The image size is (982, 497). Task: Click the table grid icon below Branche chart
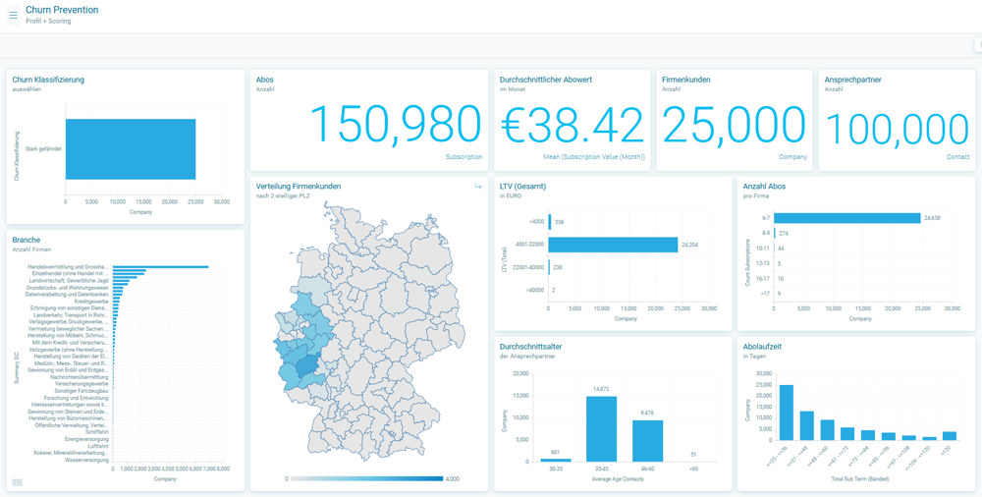17,482
